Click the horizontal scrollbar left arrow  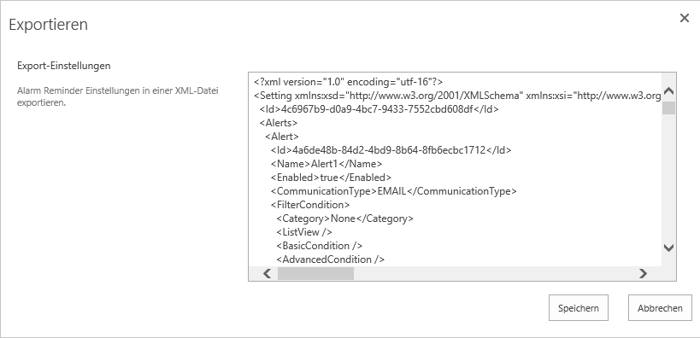click(267, 273)
